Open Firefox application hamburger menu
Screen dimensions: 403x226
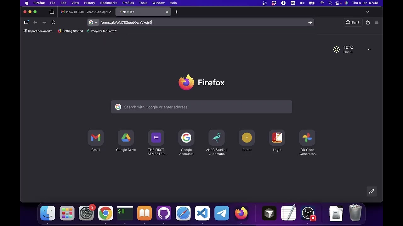pyautogui.click(x=377, y=22)
